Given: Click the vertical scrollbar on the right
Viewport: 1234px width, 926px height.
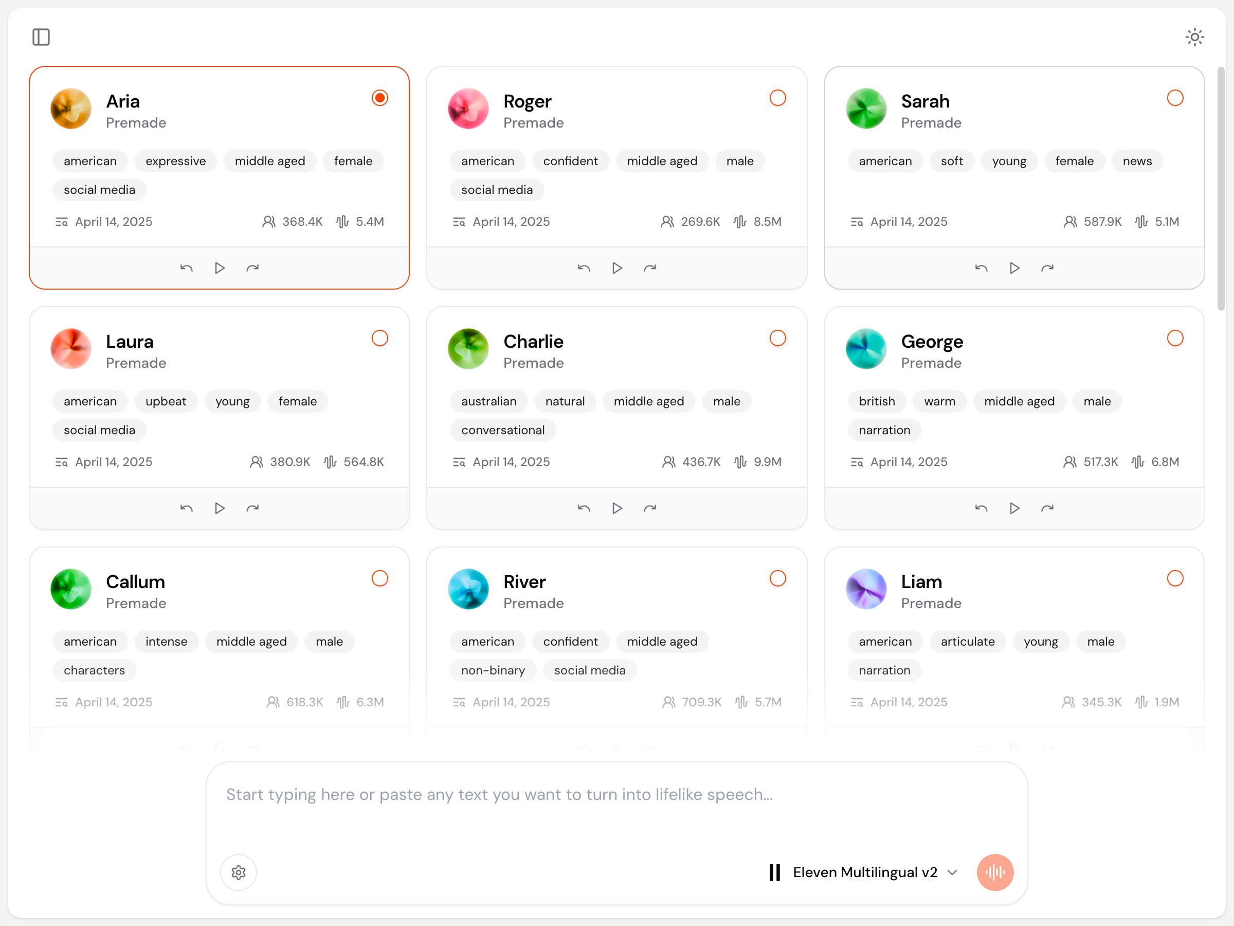Looking at the screenshot, I should [1221, 189].
